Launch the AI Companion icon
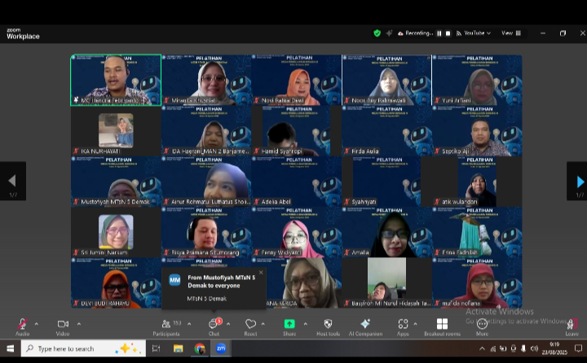The width and height of the screenshot is (587, 363). (365, 324)
